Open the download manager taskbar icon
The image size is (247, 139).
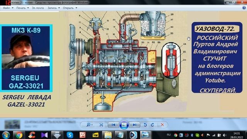click(x=57, y=135)
